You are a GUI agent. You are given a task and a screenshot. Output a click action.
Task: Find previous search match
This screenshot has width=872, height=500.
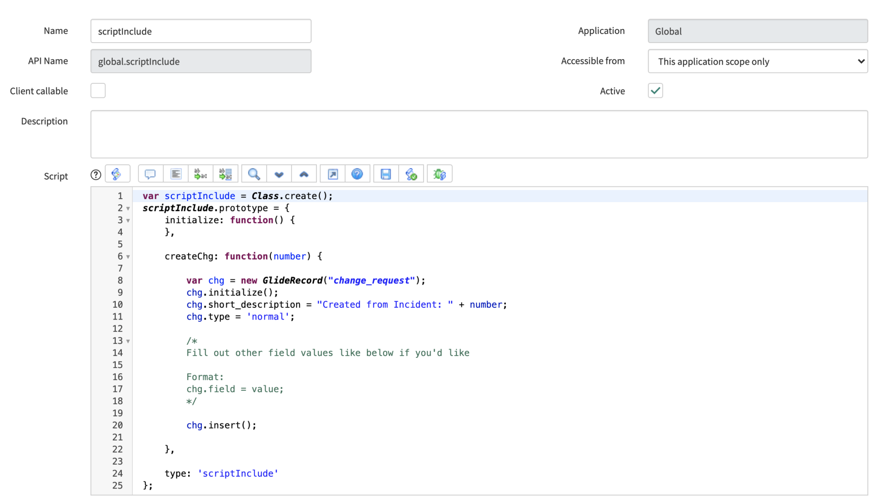(304, 174)
